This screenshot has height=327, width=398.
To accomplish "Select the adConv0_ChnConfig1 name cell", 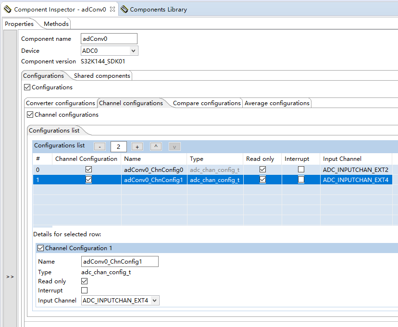I will tap(154, 180).
